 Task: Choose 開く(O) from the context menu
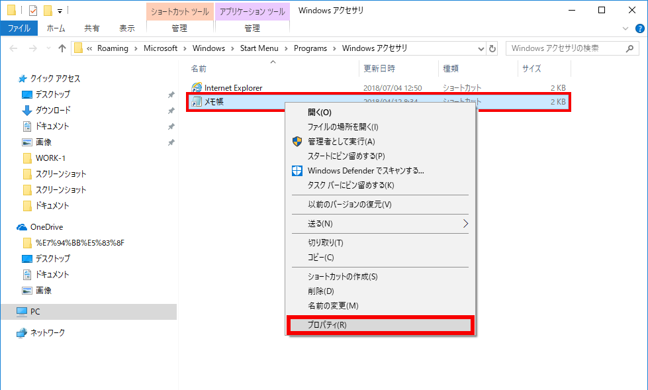point(380,112)
